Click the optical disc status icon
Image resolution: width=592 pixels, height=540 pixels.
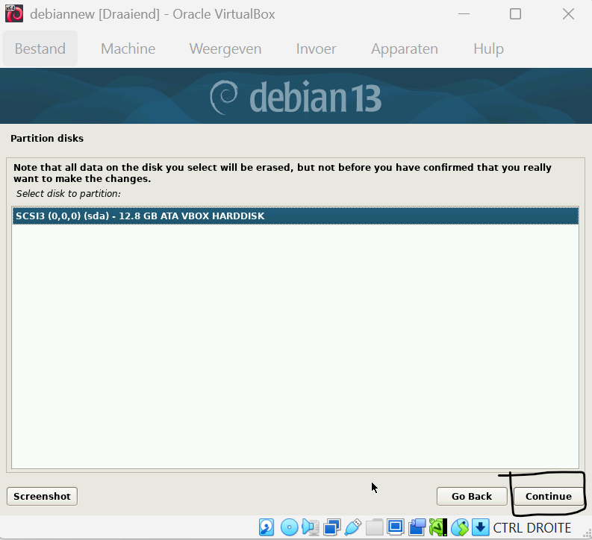pyautogui.click(x=290, y=527)
